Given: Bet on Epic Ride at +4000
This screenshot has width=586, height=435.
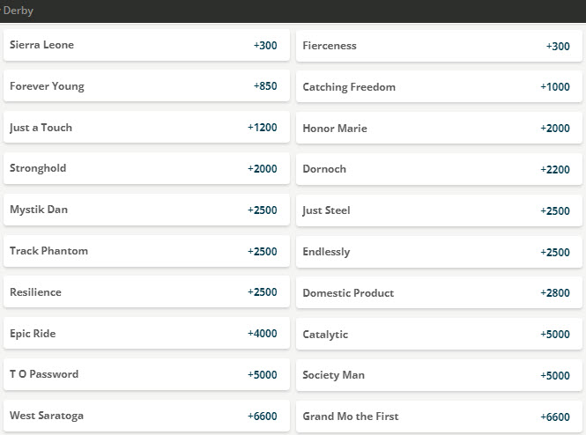Looking at the screenshot, I should 146,334.
